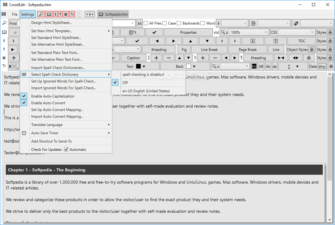The height and width of the screenshot is (225, 335).
Task: Open the File menu
Action: (x=14, y=14)
